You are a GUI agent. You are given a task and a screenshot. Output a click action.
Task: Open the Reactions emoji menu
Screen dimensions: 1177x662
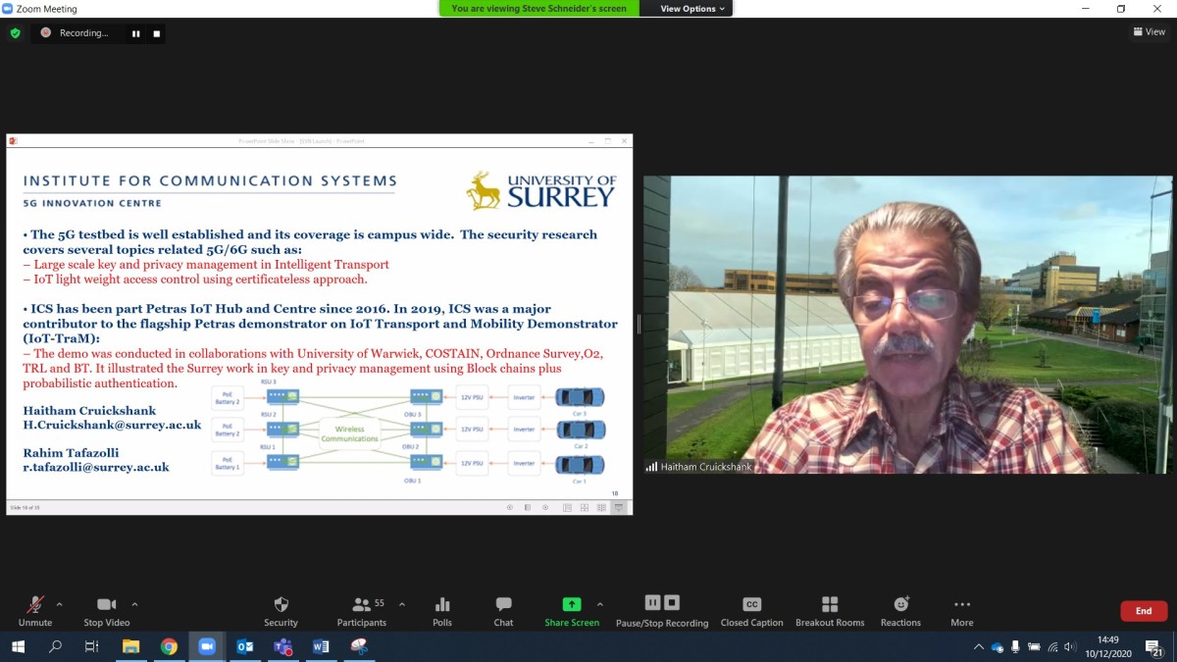(900, 605)
